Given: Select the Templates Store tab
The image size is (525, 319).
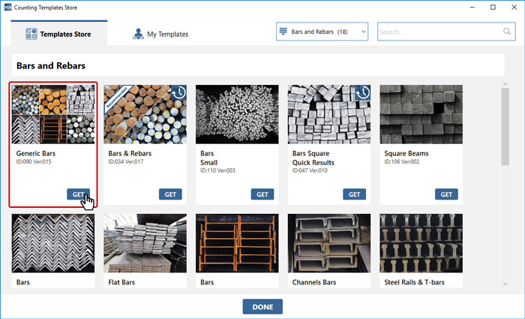Looking at the screenshot, I should click(59, 34).
